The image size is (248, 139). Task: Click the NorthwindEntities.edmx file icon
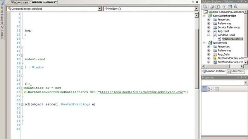[x=215, y=58]
